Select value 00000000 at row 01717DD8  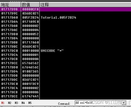[x=30, y=76]
